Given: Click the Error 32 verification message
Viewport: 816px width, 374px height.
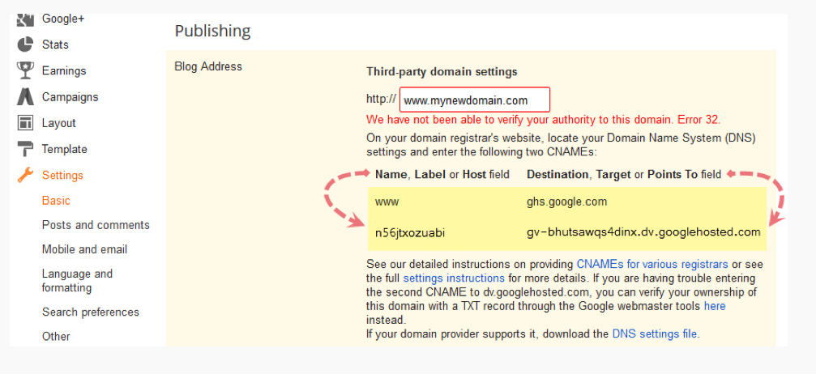Looking at the screenshot, I should click(543, 120).
